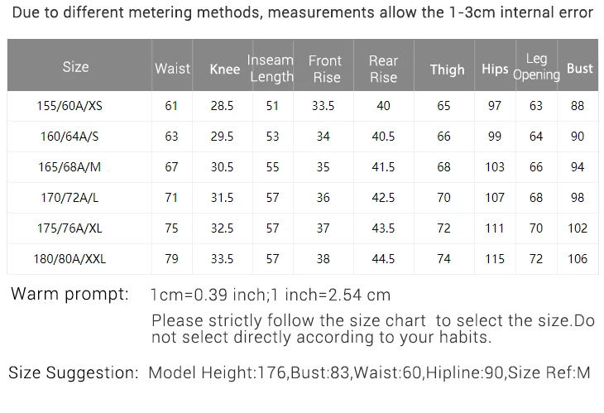Click the Bust column header

[x=580, y=68]
